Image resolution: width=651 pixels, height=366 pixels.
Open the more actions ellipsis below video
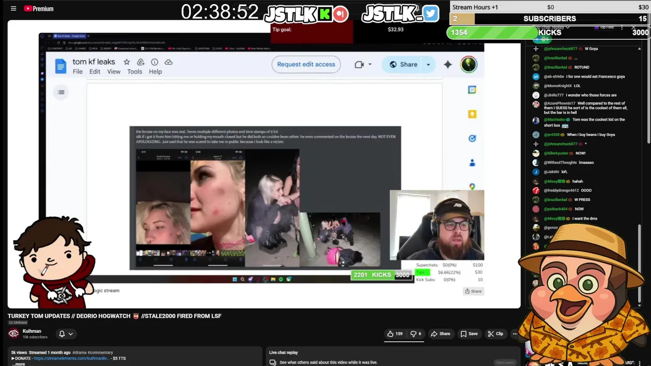(515, 334)
